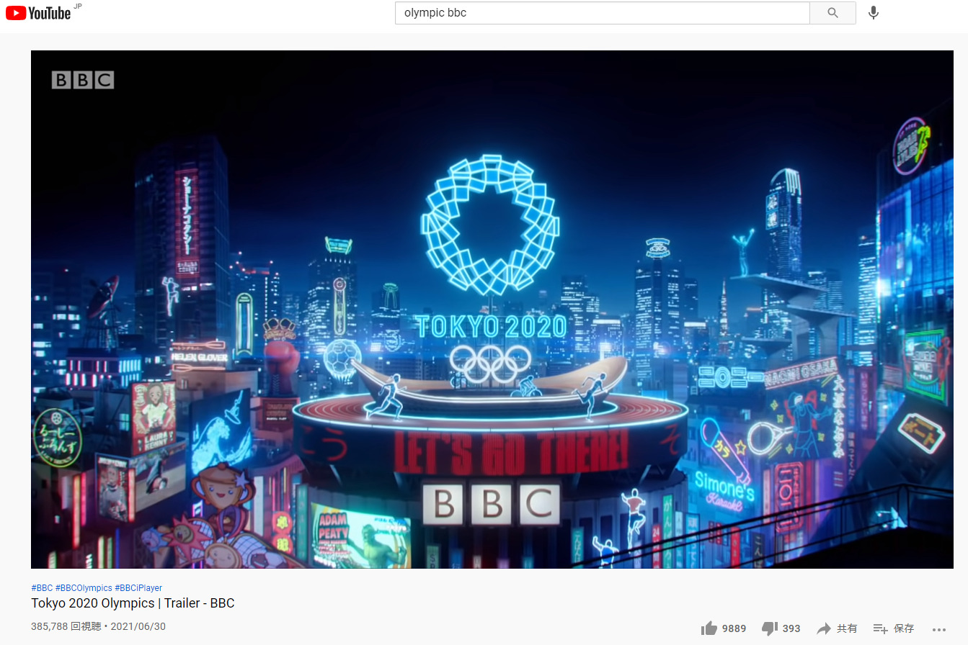Like the video with thumbs up
The width and height of the screenshot is (968, 645).
point(709,628)
